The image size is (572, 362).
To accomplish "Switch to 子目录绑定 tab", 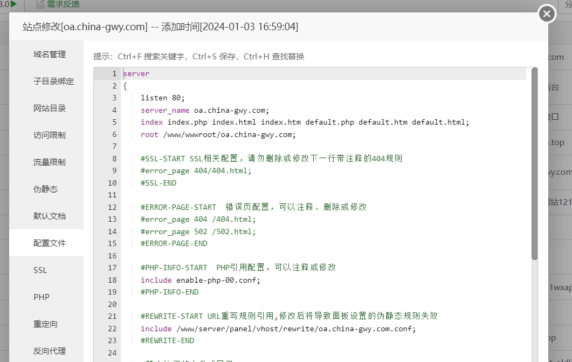I will point(53,81).
